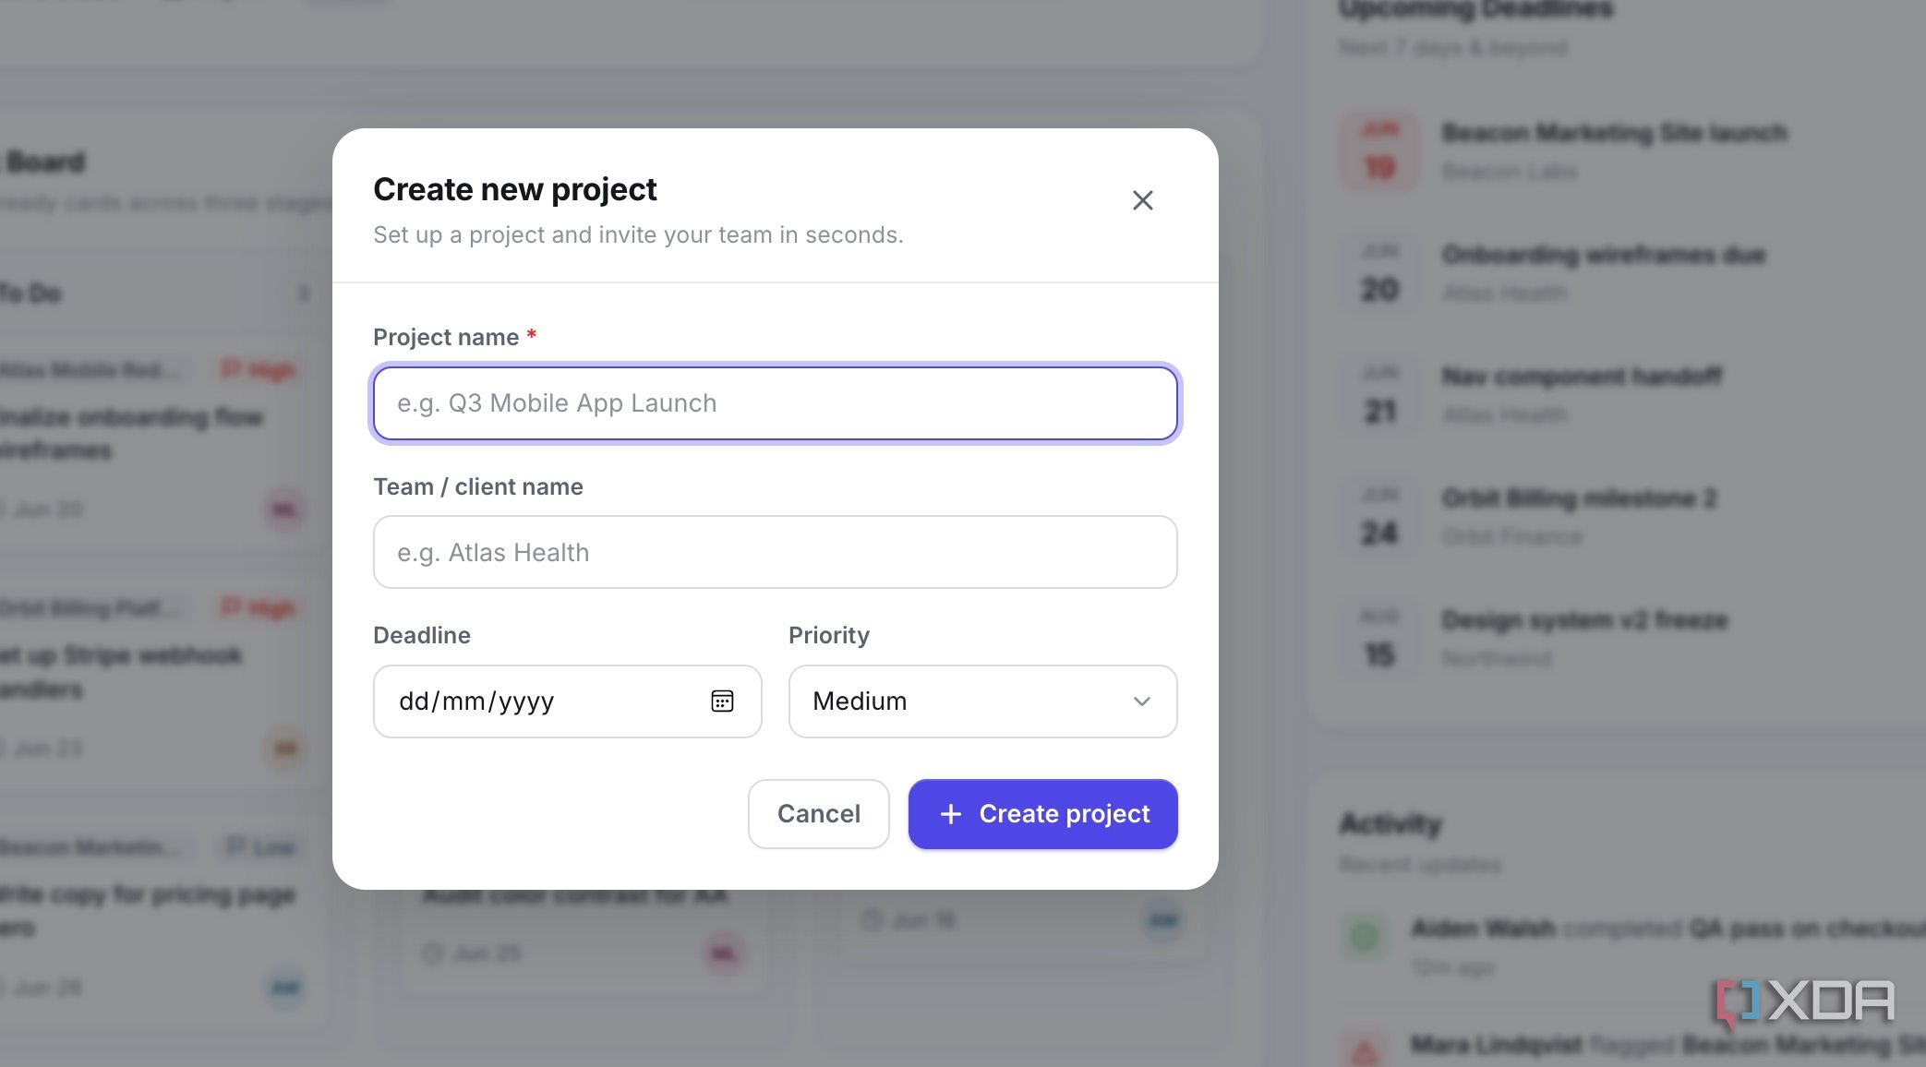Select Design system v2 freeze deadline
Screen dimensions: 1926x1067
coord(1584,620)
